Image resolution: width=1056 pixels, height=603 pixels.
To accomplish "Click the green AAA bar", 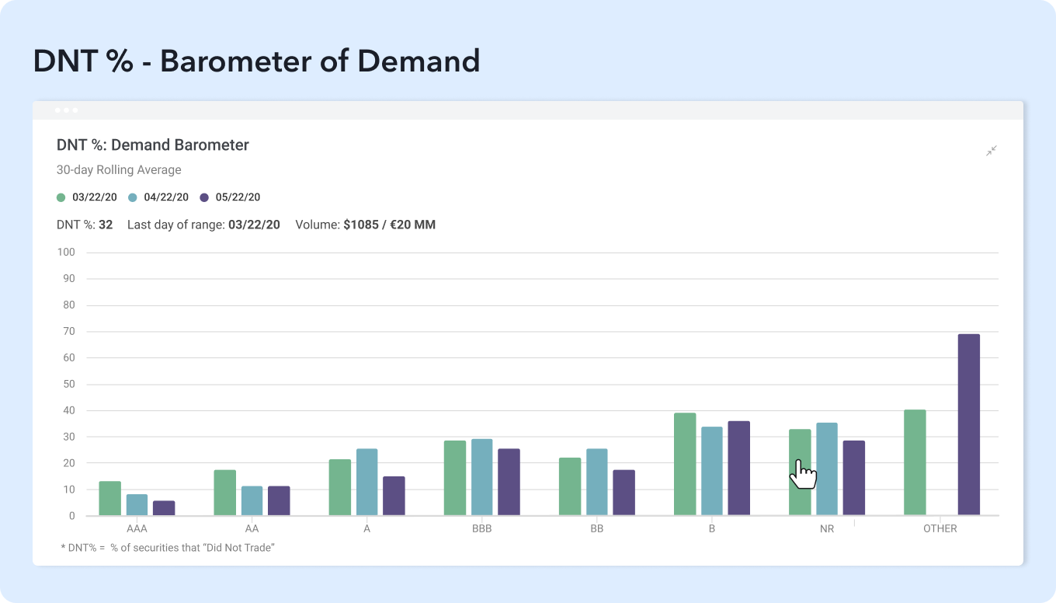I will point(109,498).
